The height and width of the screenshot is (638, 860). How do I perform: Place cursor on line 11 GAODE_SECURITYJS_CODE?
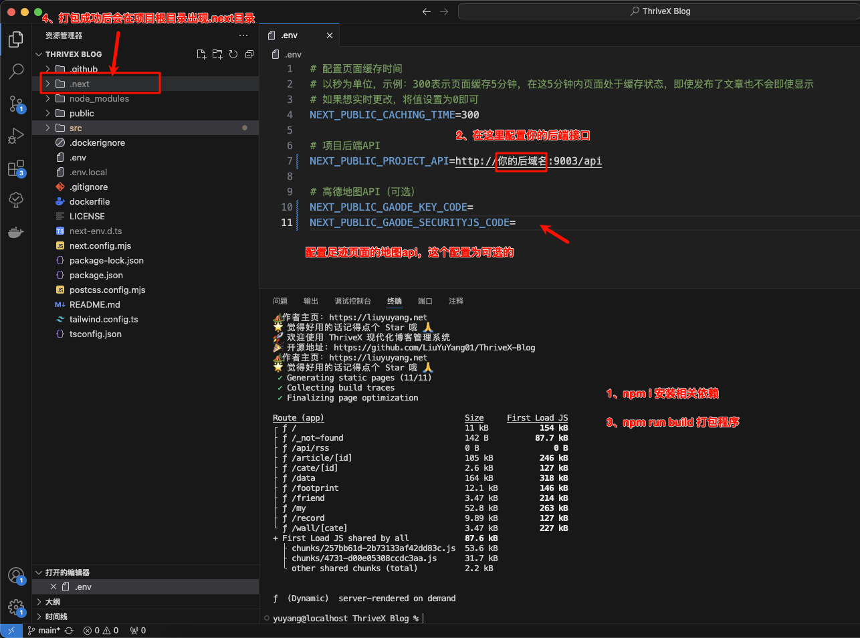[x=413, y=223]
